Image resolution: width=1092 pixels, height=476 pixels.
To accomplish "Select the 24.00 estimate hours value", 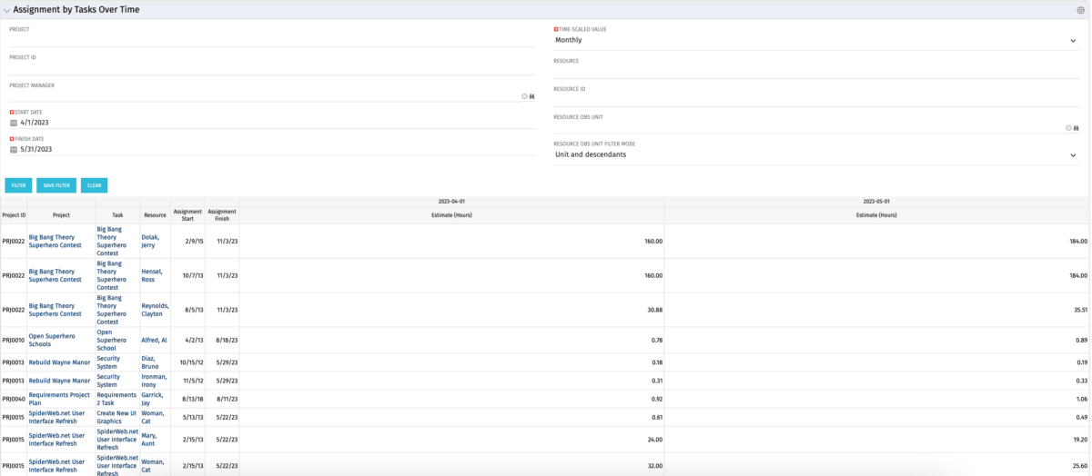I will point(653,440).
